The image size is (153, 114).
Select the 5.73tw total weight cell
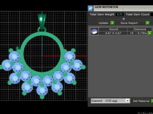point(142,33)
